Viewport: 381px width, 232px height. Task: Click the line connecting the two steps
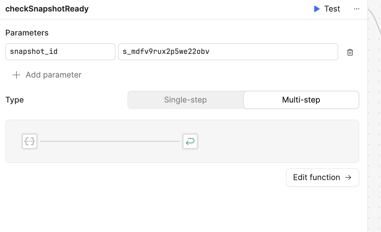tap(110, 141)
